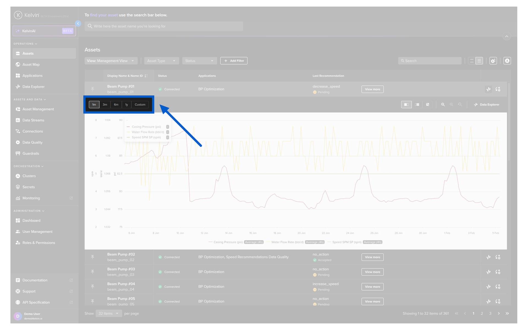
Task: Open the 32 items per page dropdown
Action: click(x=109, y=313)
